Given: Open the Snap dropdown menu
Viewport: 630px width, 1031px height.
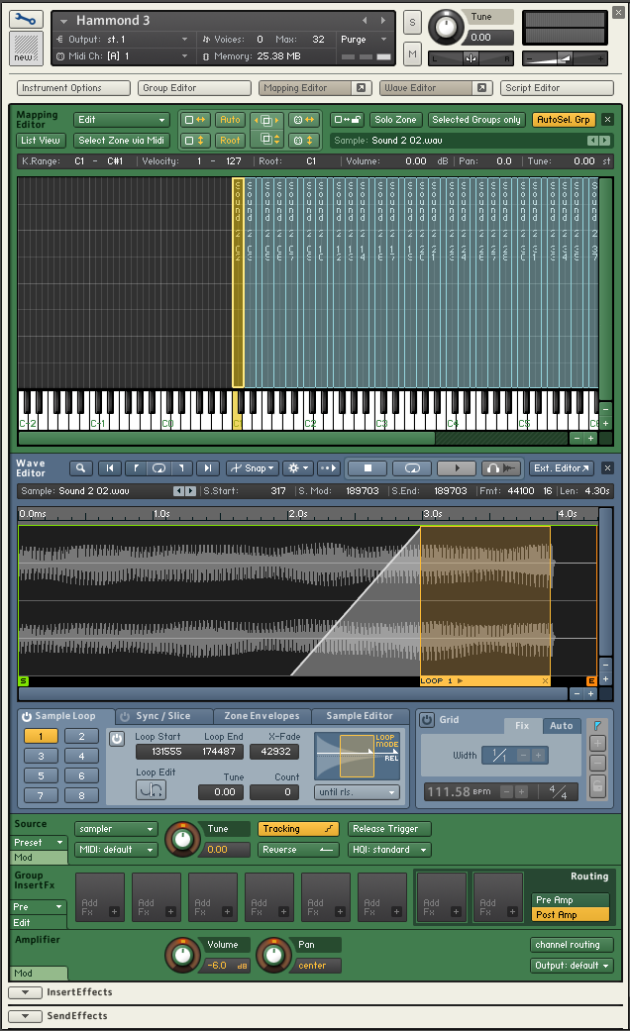Looking at the screenshot, I should (254, 468).
